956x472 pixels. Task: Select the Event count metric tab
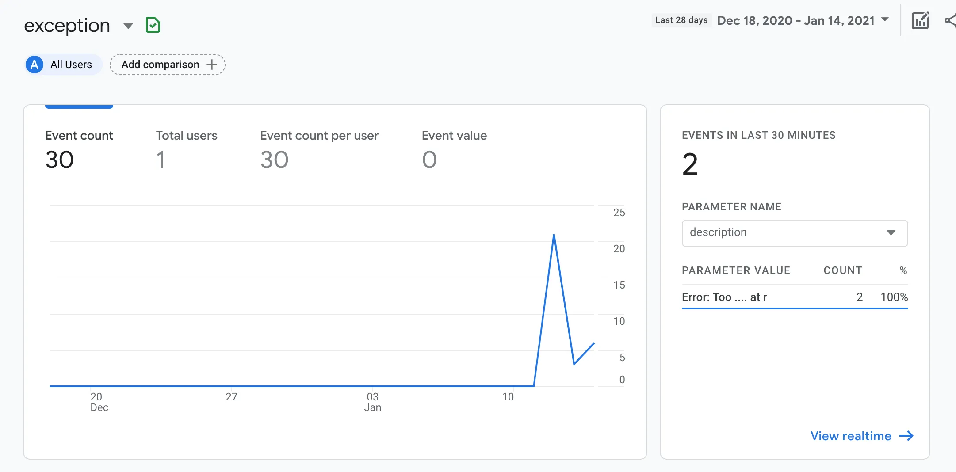(79, 149)
